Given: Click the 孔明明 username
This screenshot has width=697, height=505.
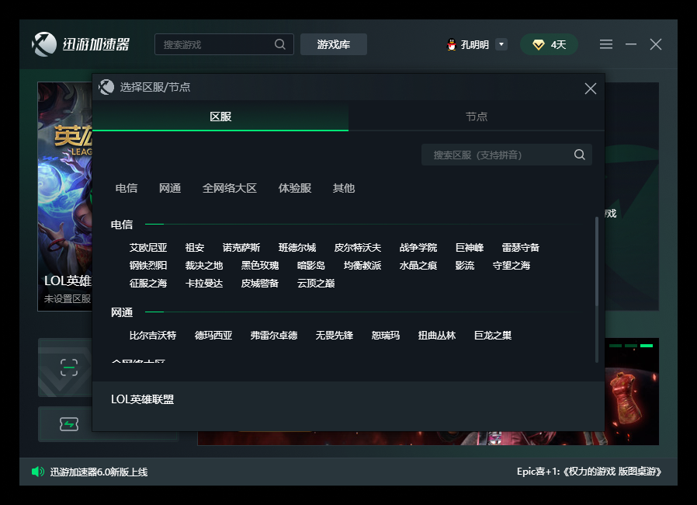Looking at the screenshot, I should (x=475, y=44).
